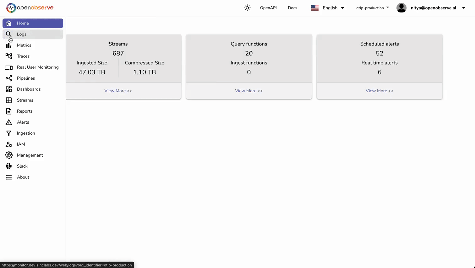475x268 pixels.
Task: Select the Logs search icon in sidebar
Action: pos(8,34)
